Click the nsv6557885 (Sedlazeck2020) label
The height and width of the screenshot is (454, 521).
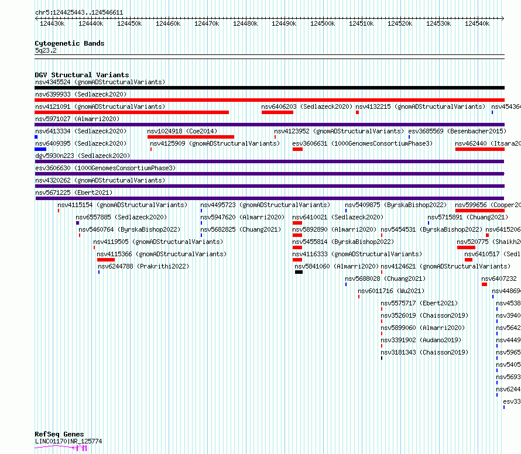pyautogui.click(x=121, y=217)
